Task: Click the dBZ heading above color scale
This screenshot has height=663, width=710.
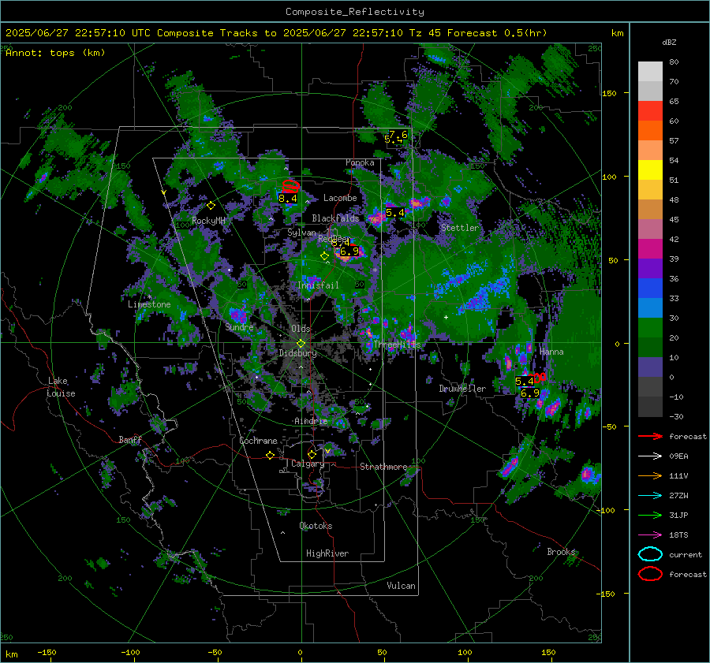Action: (x=669, y=42)
